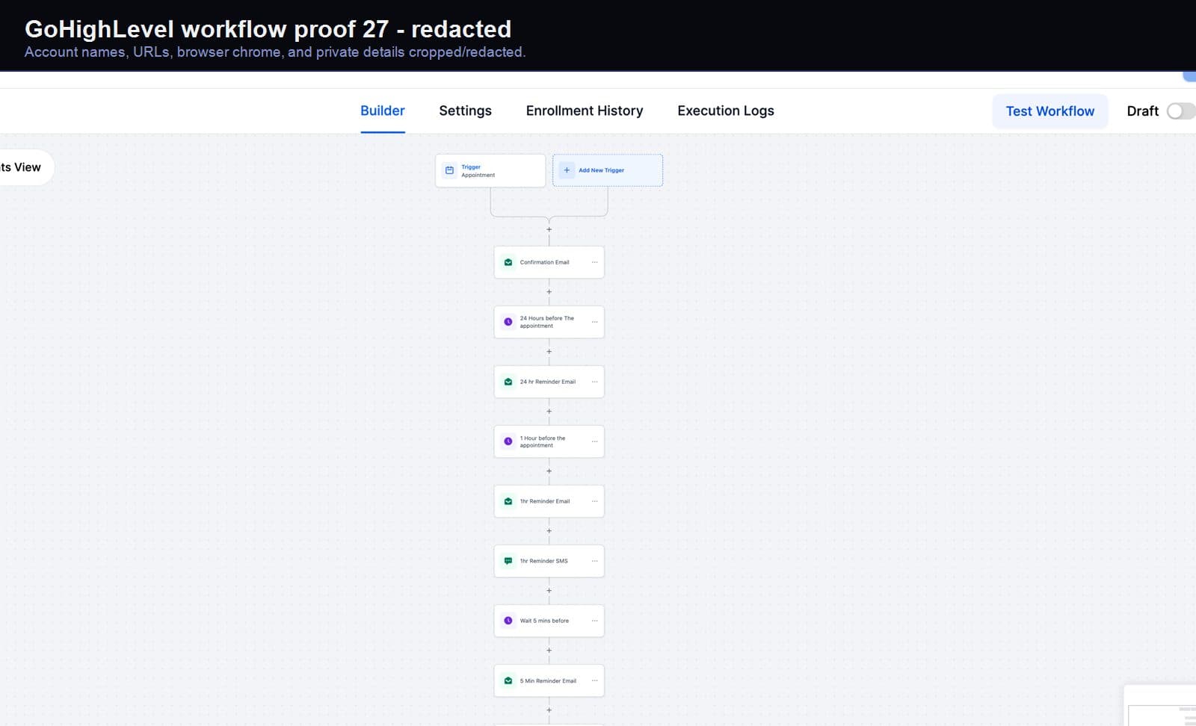1196x726 pixels.
Task: Add a step below Confirmation Email
Action: [549, 292]
